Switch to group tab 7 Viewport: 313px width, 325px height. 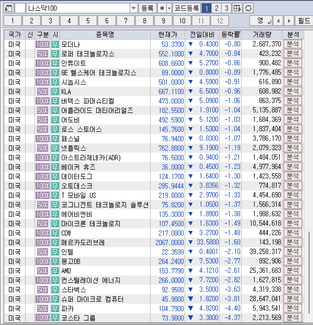pyautogui.click(x=126, y=21)
